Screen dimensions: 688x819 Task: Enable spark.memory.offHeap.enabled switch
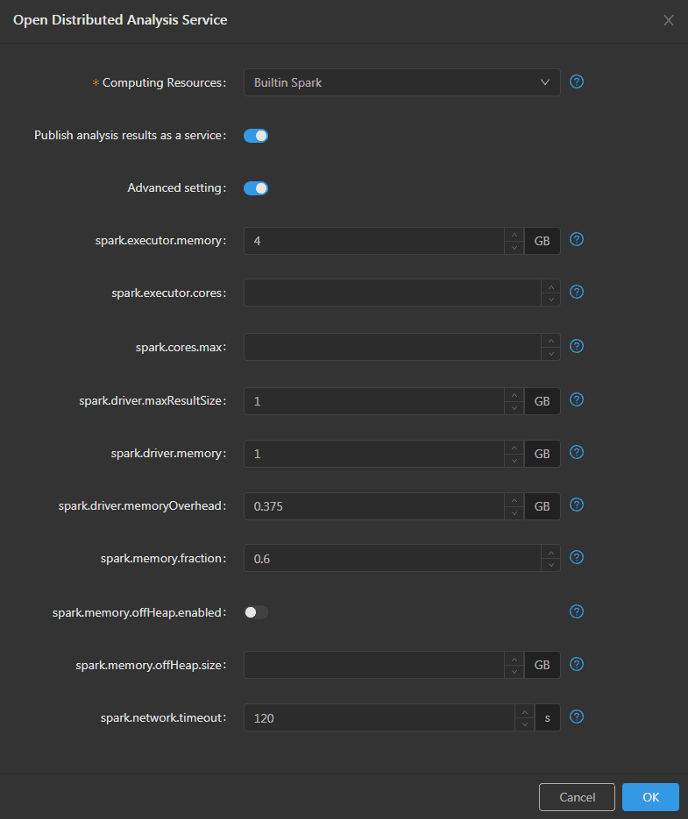[x=256, y=612]
